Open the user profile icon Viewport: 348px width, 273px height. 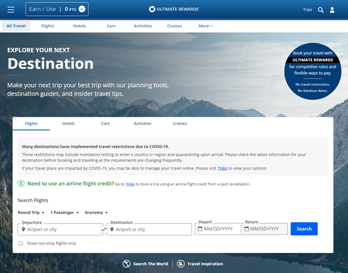coord(332,10)
